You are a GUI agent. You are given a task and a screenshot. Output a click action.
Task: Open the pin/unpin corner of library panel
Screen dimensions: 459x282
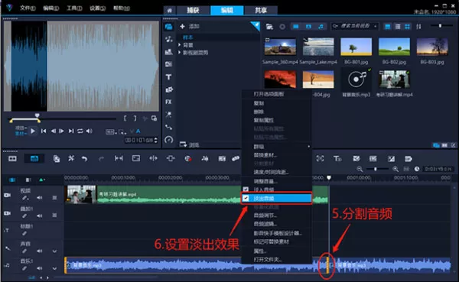[256, 26]
